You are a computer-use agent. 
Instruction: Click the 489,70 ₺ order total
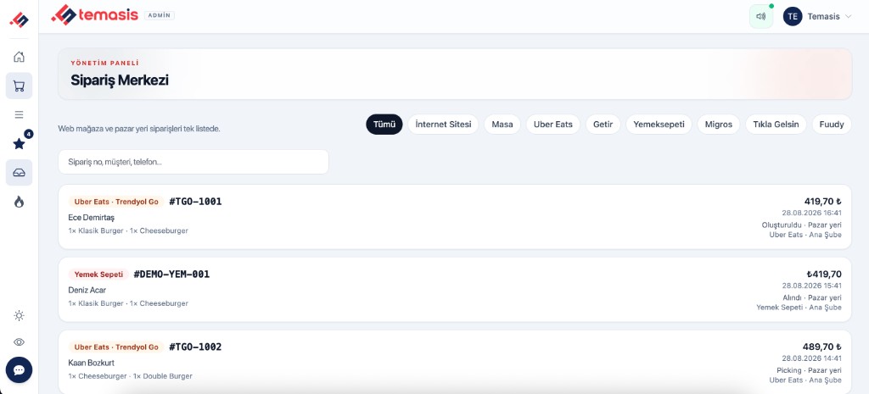coord(821,347)
